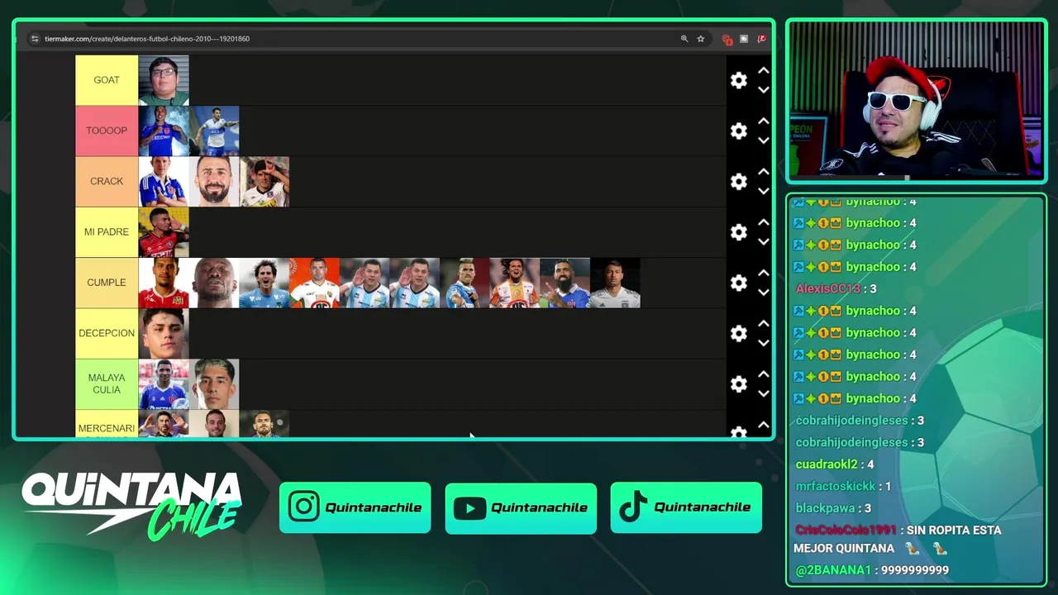Move CUMPLE tier down with arrow
The width and height of the screenshot is (1058, 595).
[x=764, y=292]
